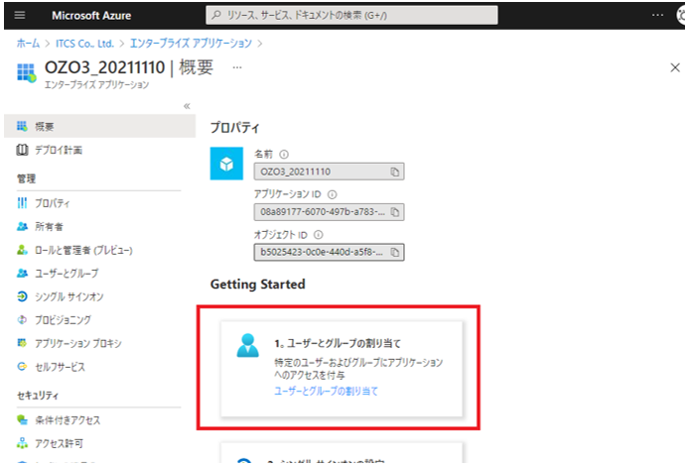Click the ロールと管理者 person icon
This screenshot has width=685, height=467.
(22, 250)
